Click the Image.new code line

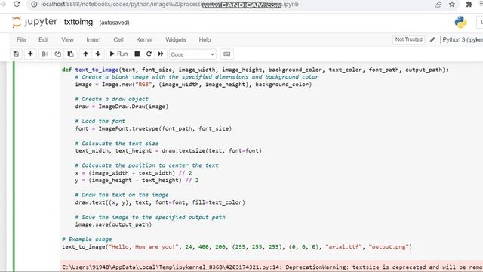pyautogui.click(x=193, y=85)
